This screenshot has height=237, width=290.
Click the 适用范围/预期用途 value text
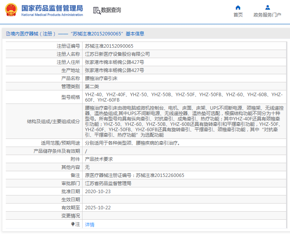[x=133, y=143]
